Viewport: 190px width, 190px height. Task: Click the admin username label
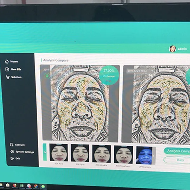tap(182, 49)
